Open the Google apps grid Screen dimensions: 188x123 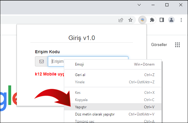coord(177,45)
